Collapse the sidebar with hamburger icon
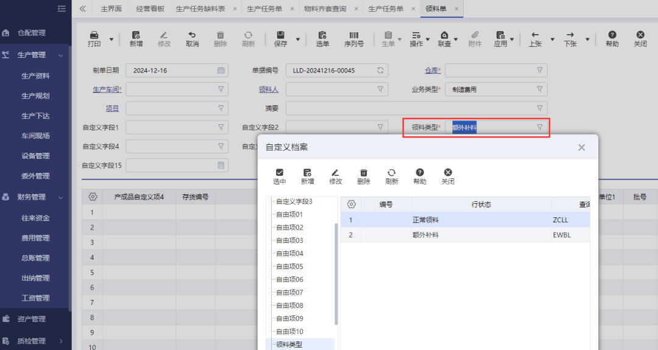 62,9
